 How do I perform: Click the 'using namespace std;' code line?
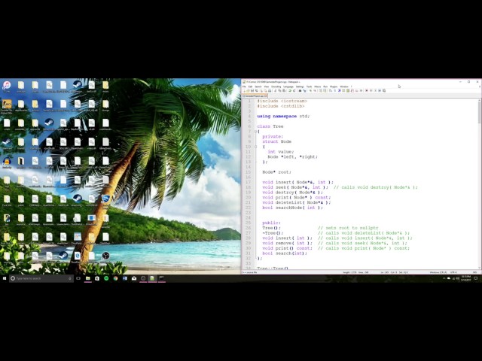click(283, 116)
